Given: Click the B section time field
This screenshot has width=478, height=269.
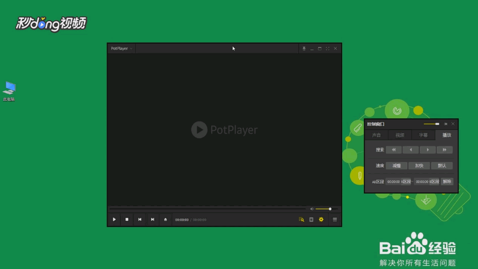Looking at the screenshot, I should coord(422,181).
